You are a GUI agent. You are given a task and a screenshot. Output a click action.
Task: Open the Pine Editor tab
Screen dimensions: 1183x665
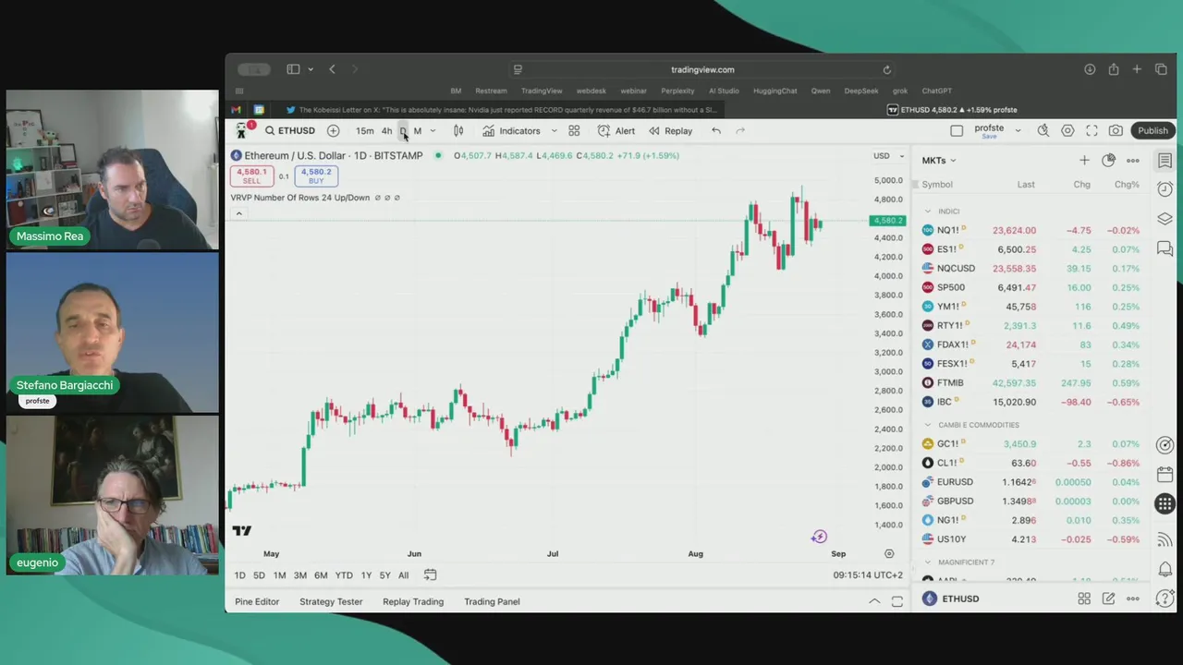click(257, 602)
